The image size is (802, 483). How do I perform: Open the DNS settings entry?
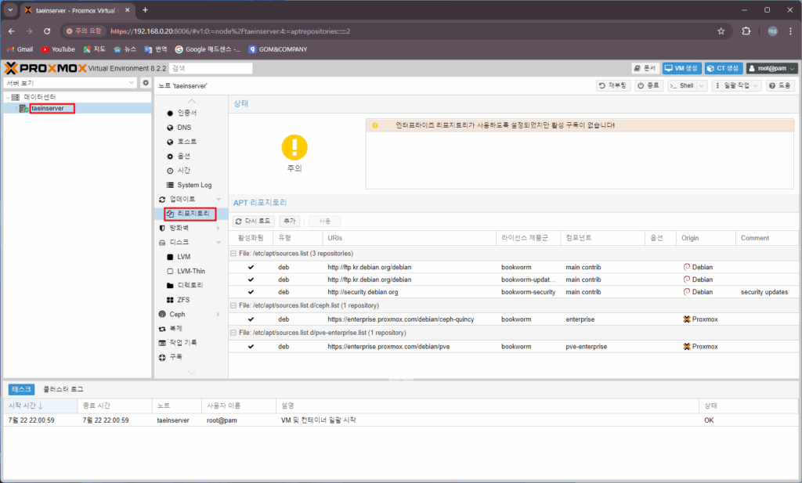tap(184, 128)
